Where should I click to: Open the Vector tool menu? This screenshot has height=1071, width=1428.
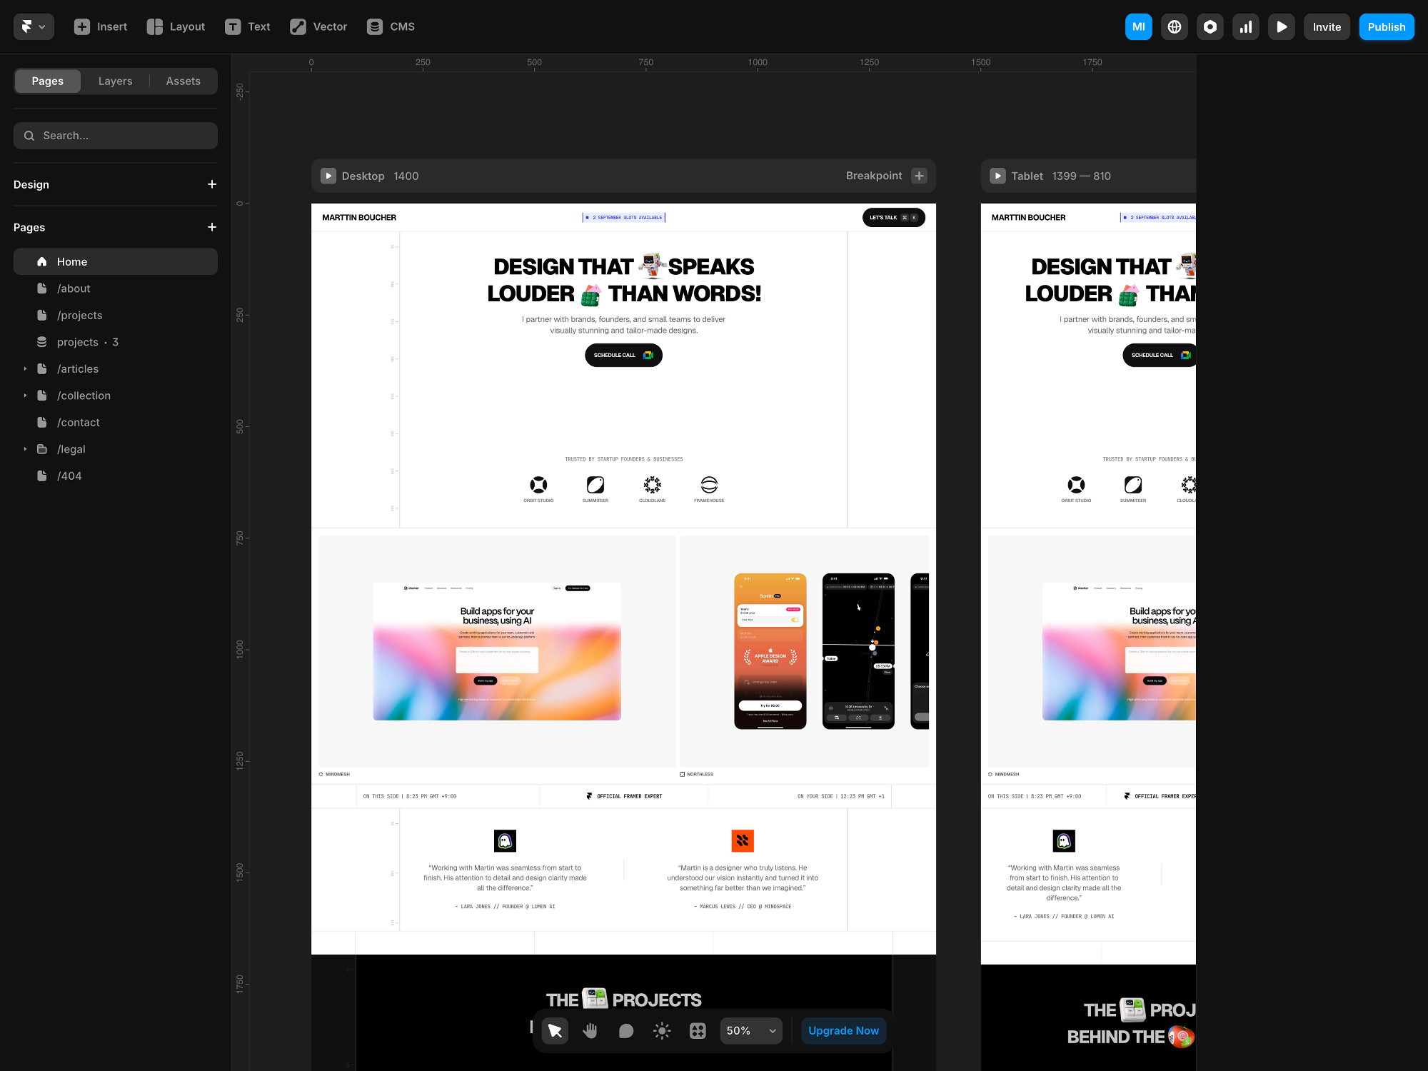tap(318, 26)
